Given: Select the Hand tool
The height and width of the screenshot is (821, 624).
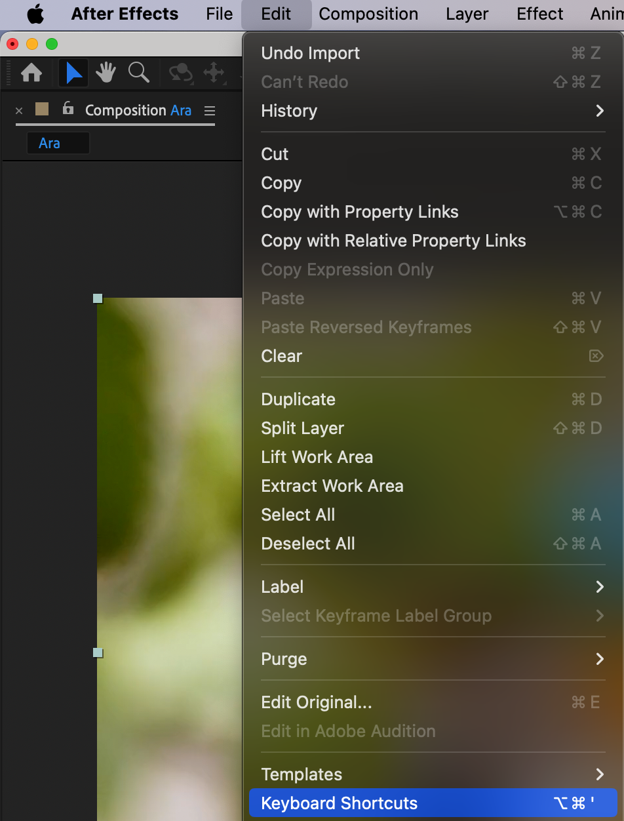Looking at the screenshot, I should [106, 73].
